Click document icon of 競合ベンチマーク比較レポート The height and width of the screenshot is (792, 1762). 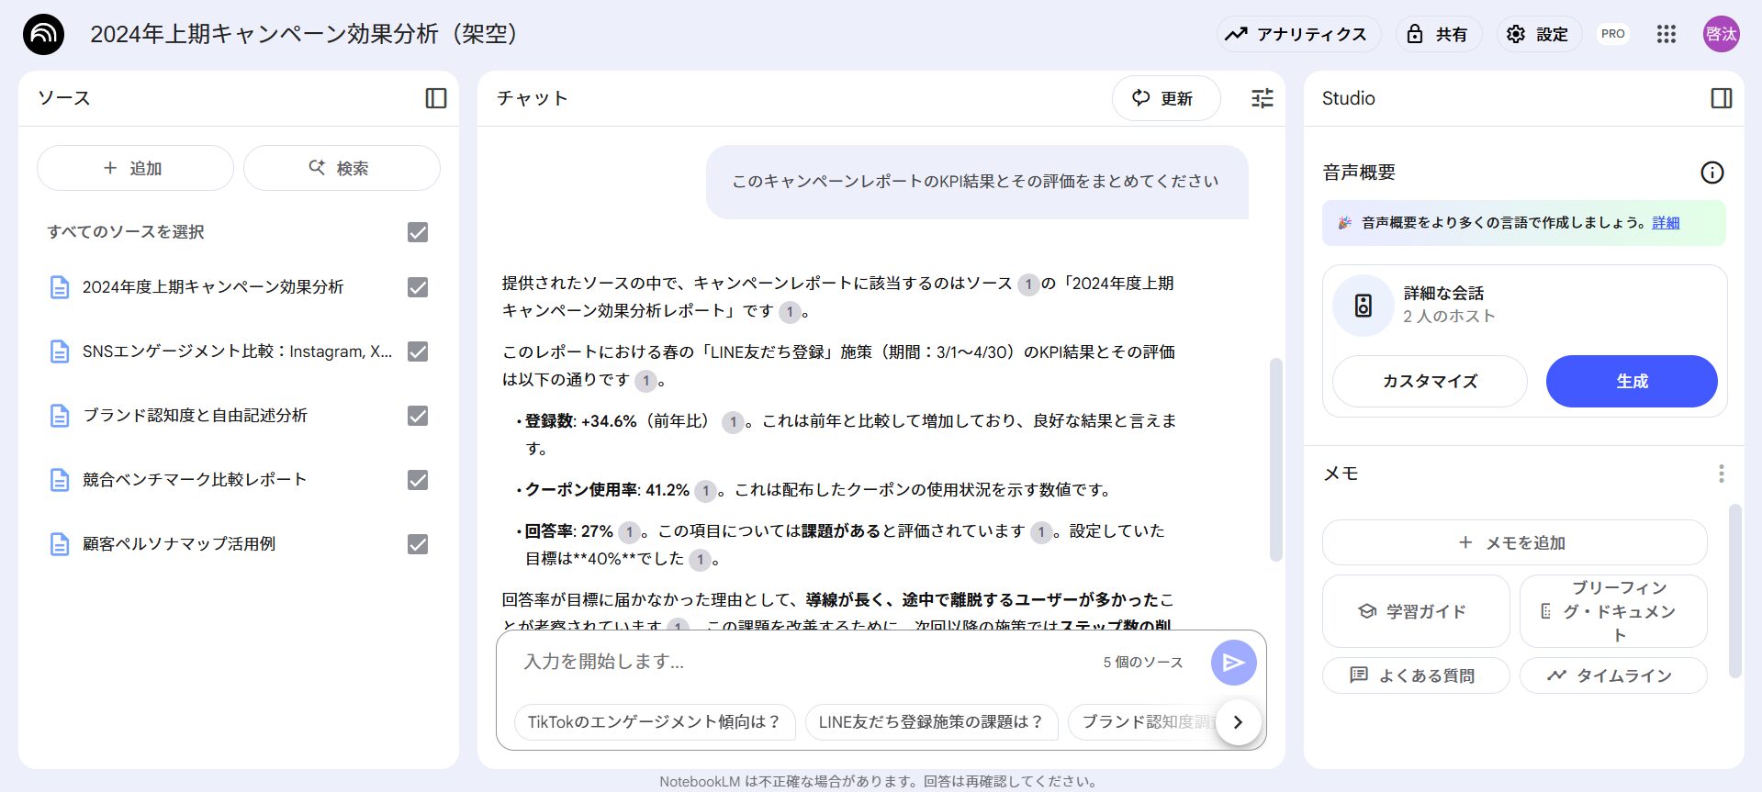[x=60, y=480]
